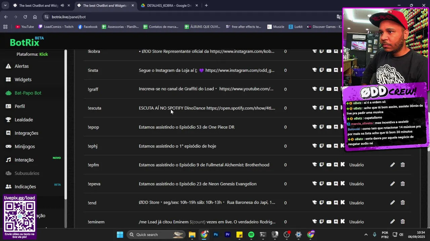Screen dimensions: 430x241
Task: Edit the !epeva command with pencil icon
Action: (x=392, y=184)
